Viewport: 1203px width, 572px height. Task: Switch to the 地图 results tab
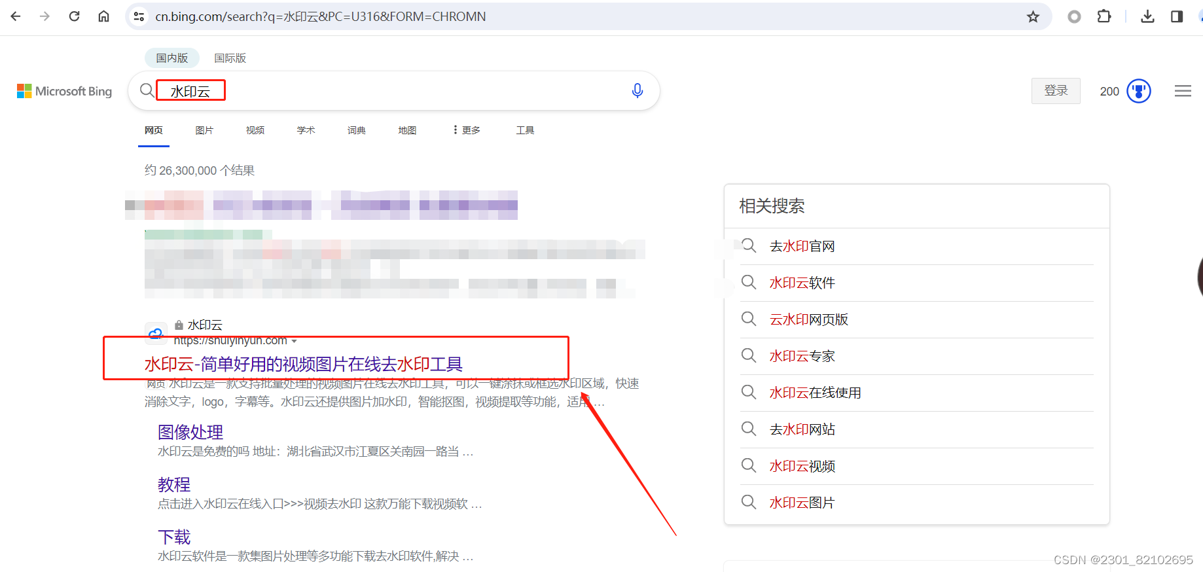(x=407, y=130)
